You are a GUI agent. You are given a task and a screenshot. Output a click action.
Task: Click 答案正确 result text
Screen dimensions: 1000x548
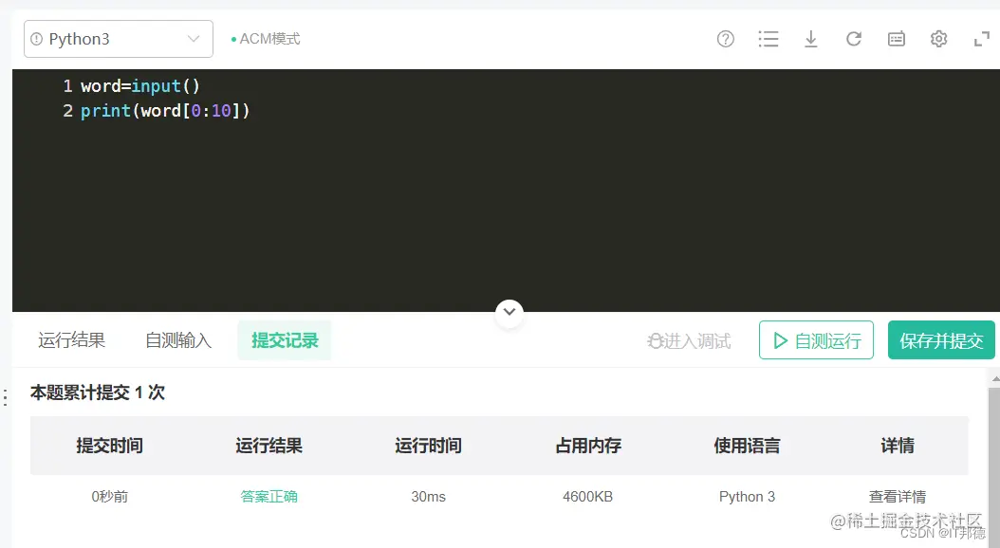[269, 497]
